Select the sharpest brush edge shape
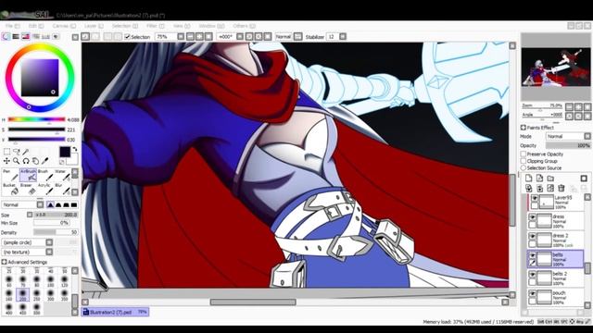The image size is (593, 333). [50, 204]
